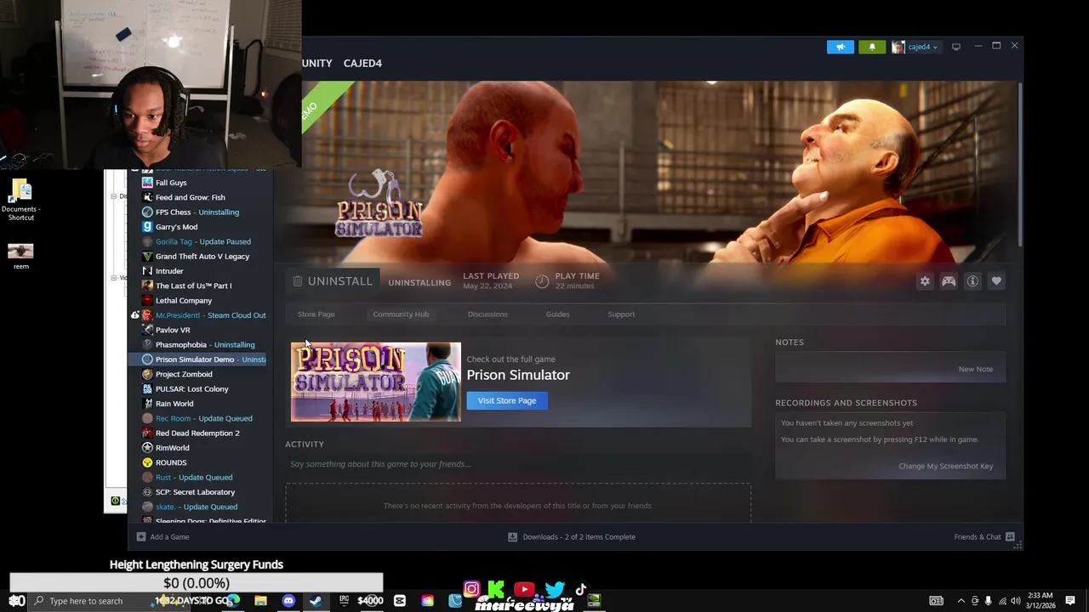Click the FPS Chess game icon
The image size is (1089, 612).
click(x=147, y=212)
